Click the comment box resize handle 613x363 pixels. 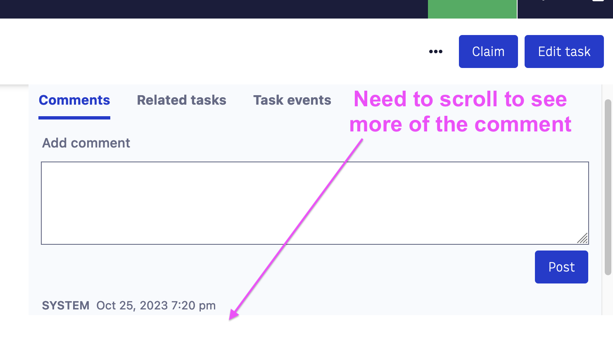click(x=582, y=238)
